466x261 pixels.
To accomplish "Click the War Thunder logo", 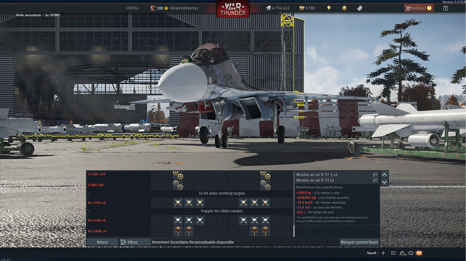I will tap(233, 9).
